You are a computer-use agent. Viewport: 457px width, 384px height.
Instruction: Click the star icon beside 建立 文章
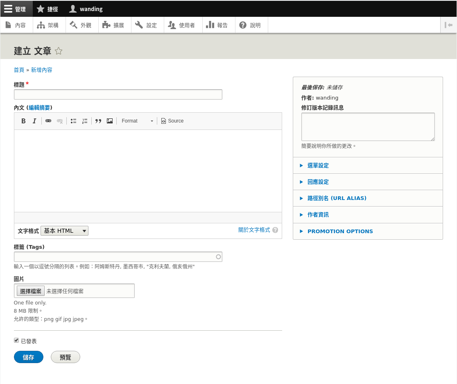[59, 51]
